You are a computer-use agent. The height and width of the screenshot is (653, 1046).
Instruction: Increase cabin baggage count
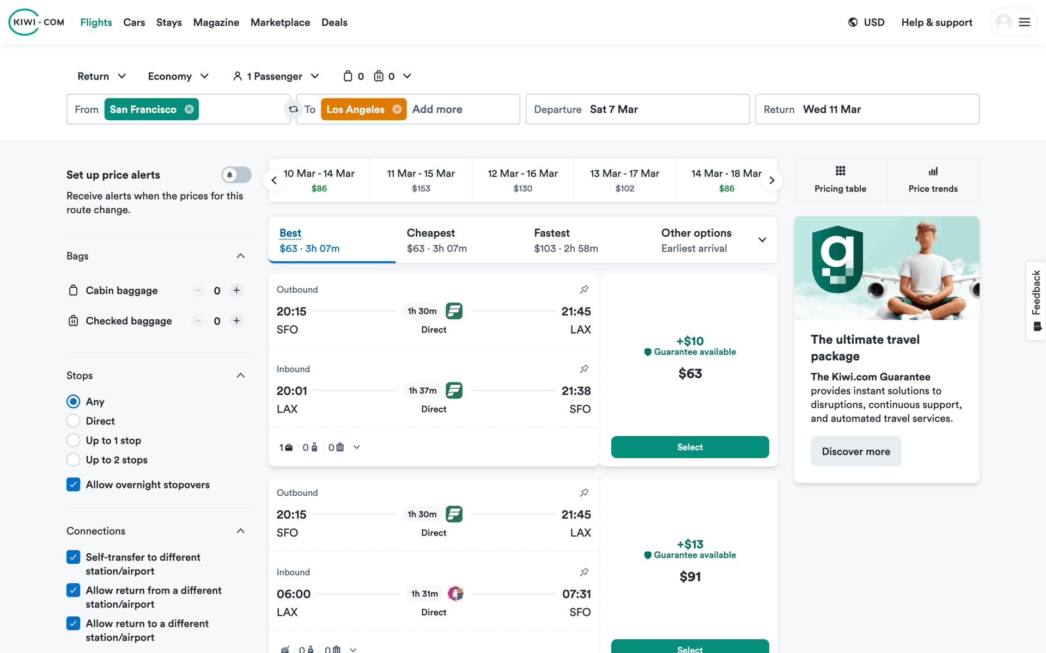(236, 291)
